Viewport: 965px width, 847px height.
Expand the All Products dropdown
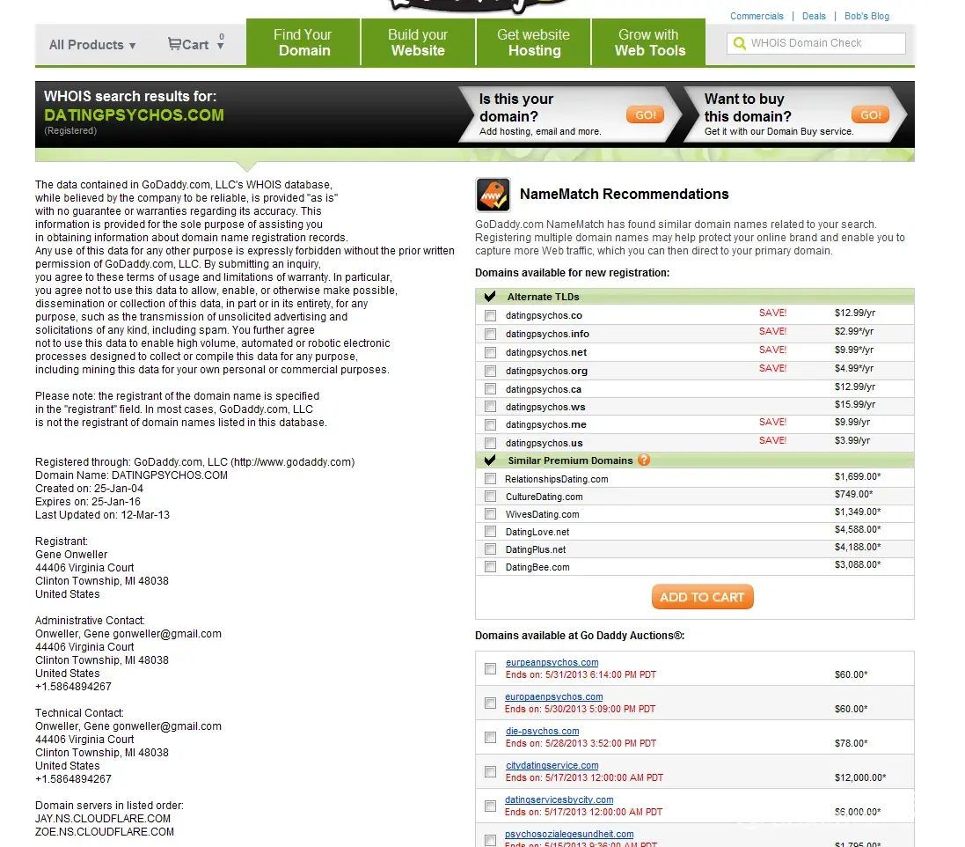click(92, 45)
